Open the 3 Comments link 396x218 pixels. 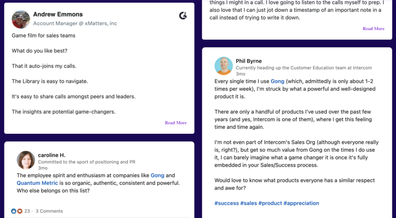pyautogui.click(x=49, y=211)
